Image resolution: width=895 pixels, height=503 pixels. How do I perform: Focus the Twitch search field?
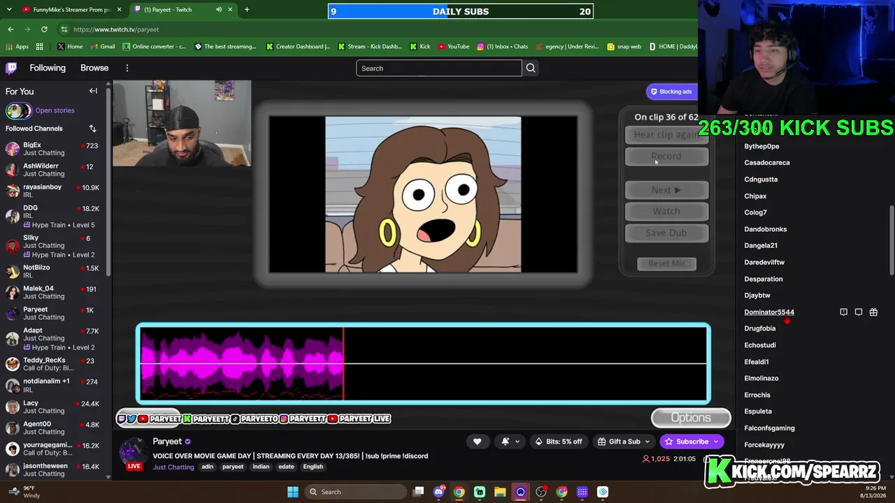coord(438,68)
